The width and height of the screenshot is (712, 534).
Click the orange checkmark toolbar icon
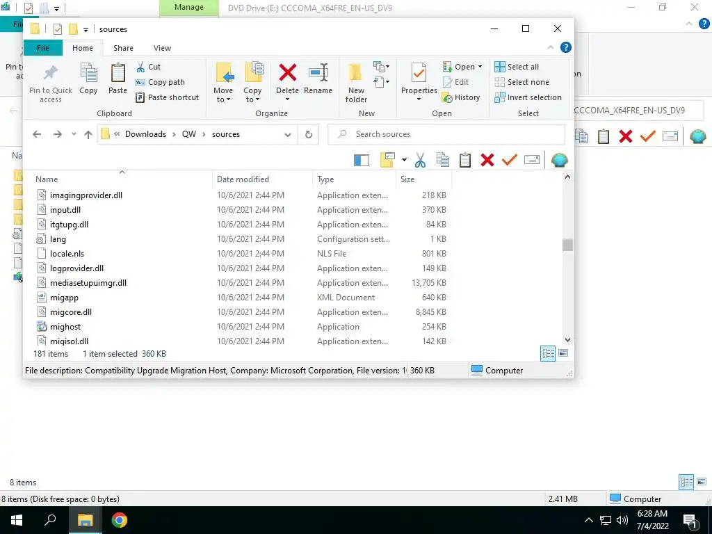[510, 160]
